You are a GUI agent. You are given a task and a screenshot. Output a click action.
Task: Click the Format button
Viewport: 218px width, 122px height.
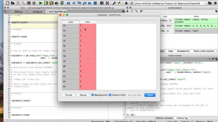pos(68,95)
